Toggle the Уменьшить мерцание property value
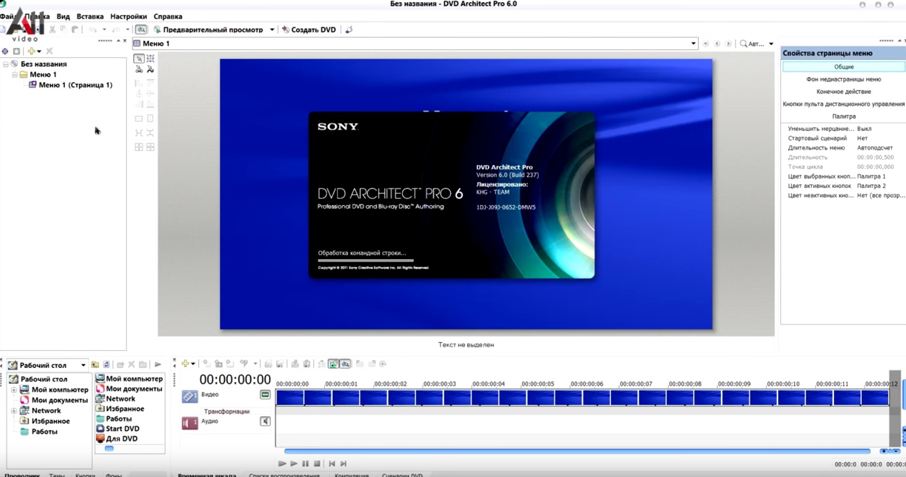Viewport: 906px width, 477px height. pos(864,129)
